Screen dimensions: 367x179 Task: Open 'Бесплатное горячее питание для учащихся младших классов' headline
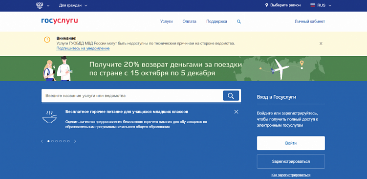point(127,112)
